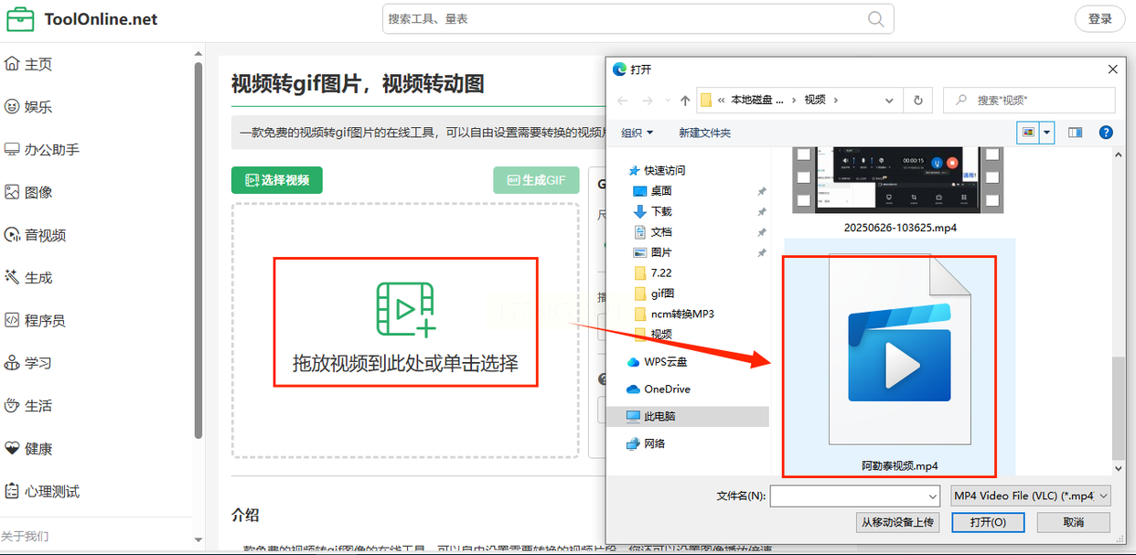Click the 打开(O) button
This screenshot has height=555, width=1136.
coord(988,522)
